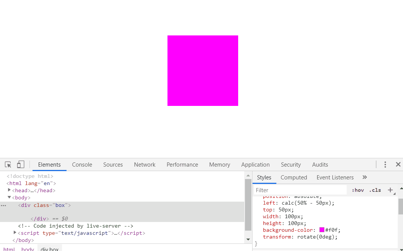Open the Sources tab
The width and height of the screenshot is (403, 251).
click(113, 164)
